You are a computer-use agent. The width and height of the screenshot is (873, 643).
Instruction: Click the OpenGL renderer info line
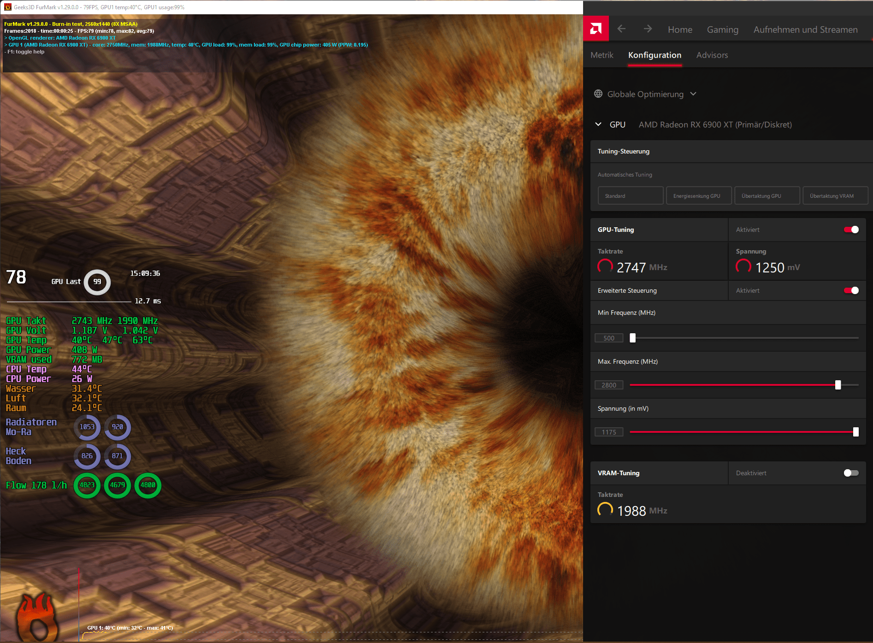[60, 38]
